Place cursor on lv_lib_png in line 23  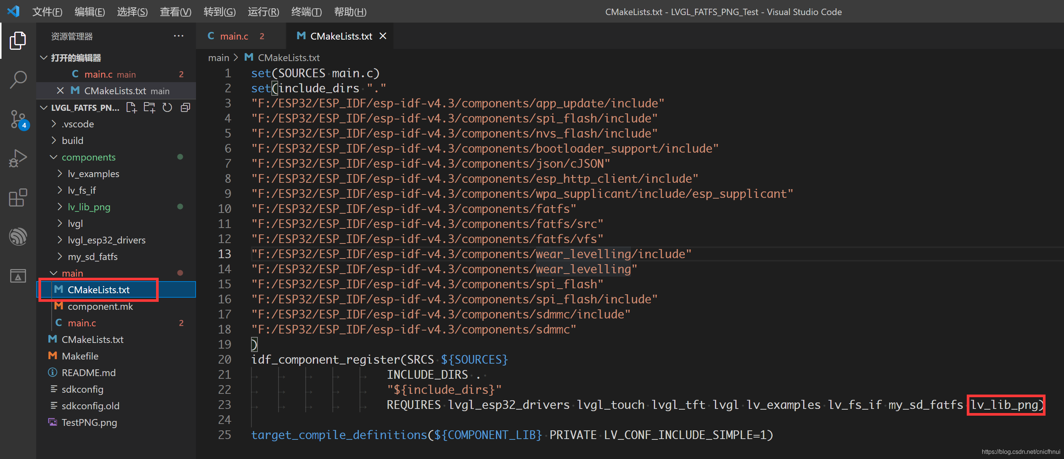click(x=1004, y=404)
